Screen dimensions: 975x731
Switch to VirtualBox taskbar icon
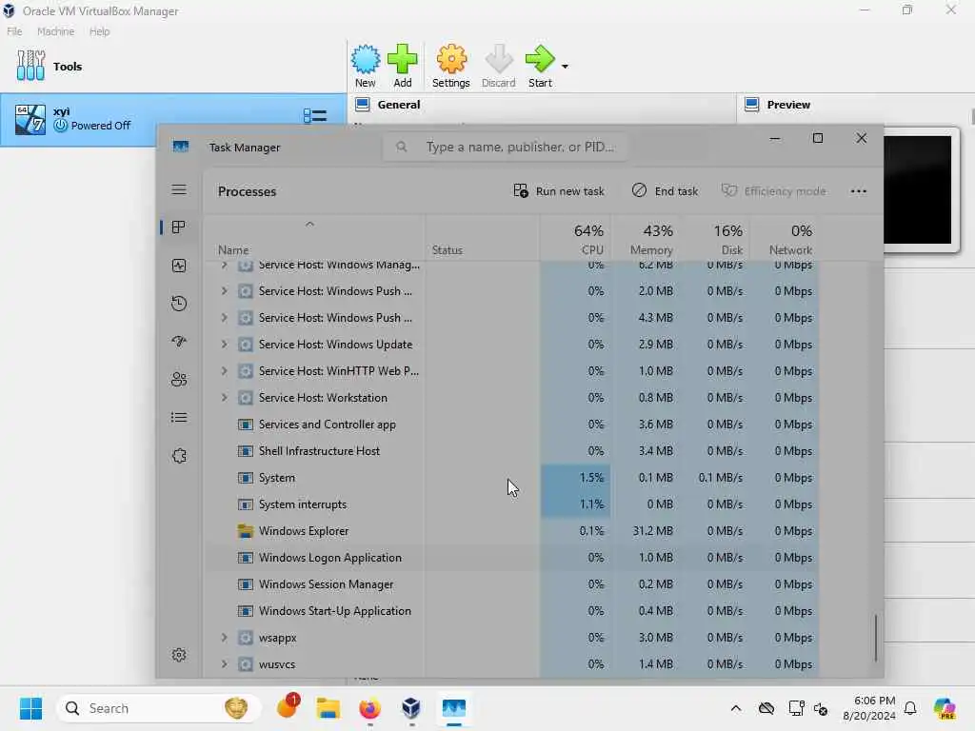point(411,708)
